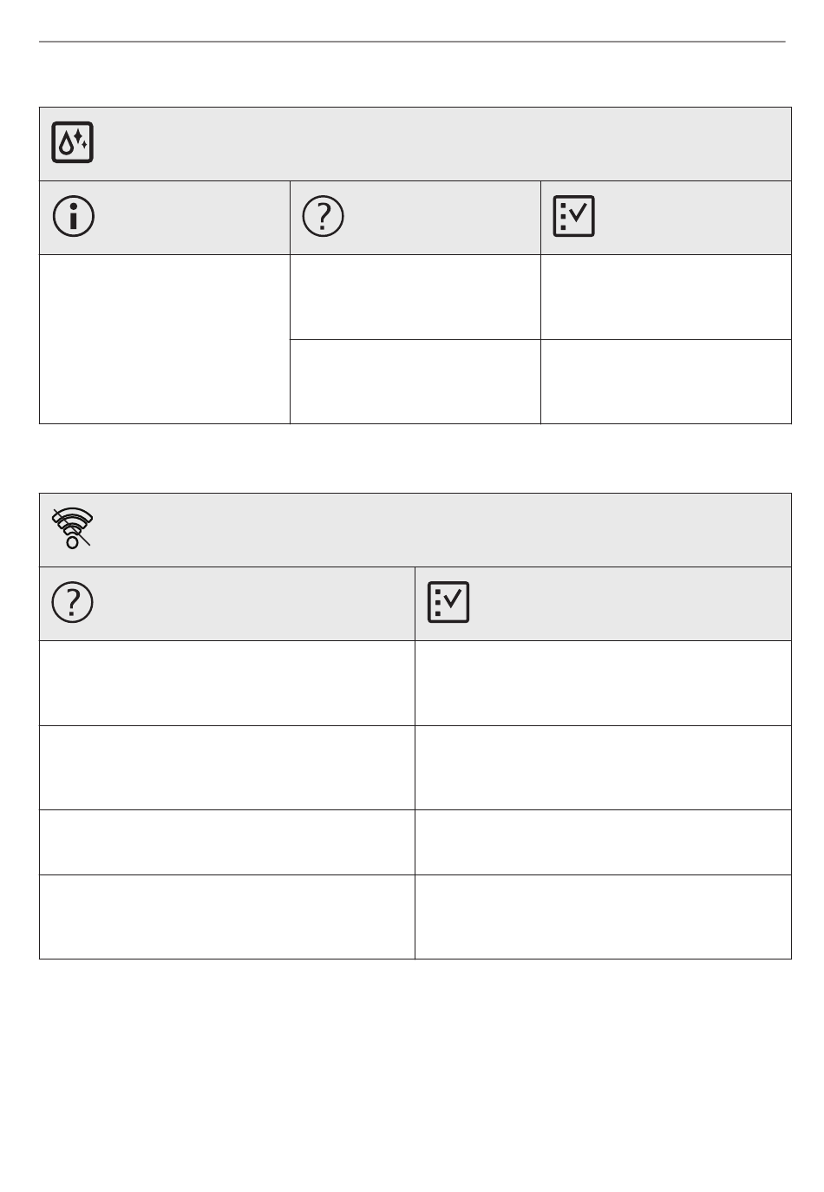
Task: Select second row cell under lower checklist icon
Action: (x=603, y=768)
